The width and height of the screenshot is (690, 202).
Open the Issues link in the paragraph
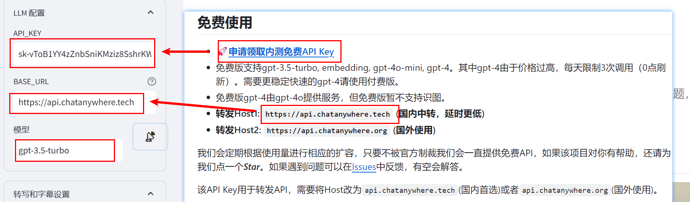pyautogui.click(x=364, y=167)
